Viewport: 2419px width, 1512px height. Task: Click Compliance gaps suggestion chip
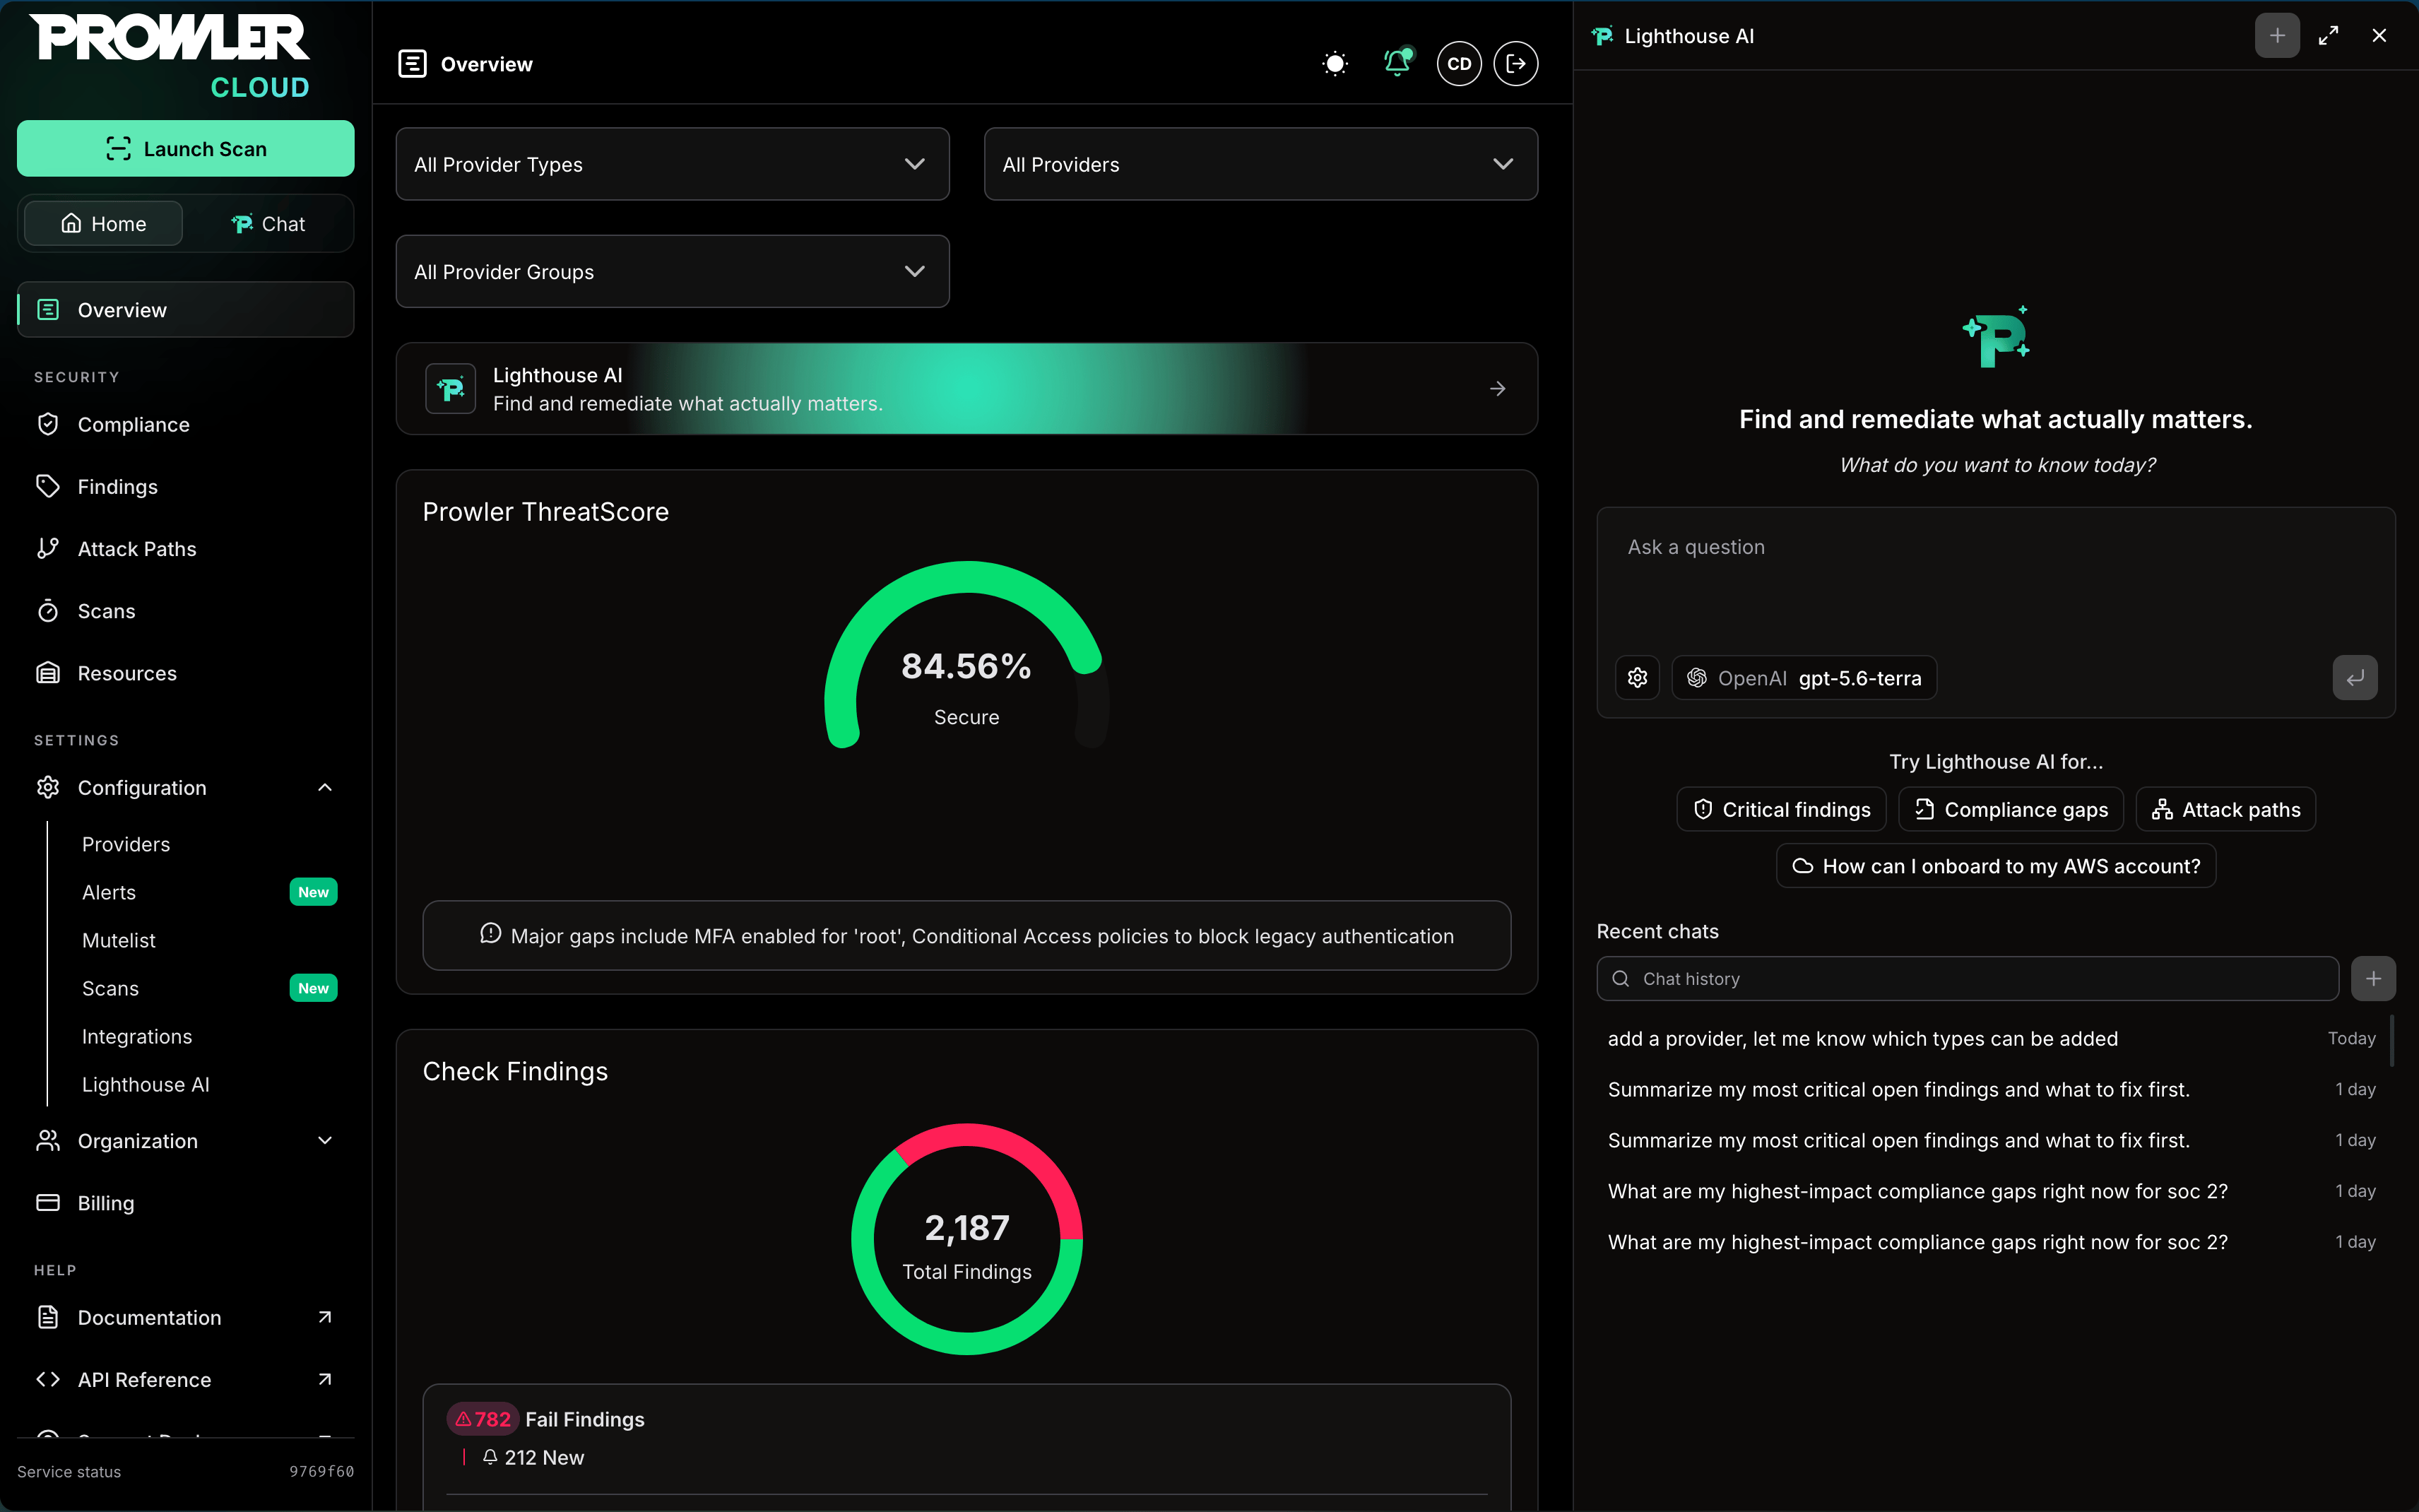pyautogui.click(x=2011, y=810)
